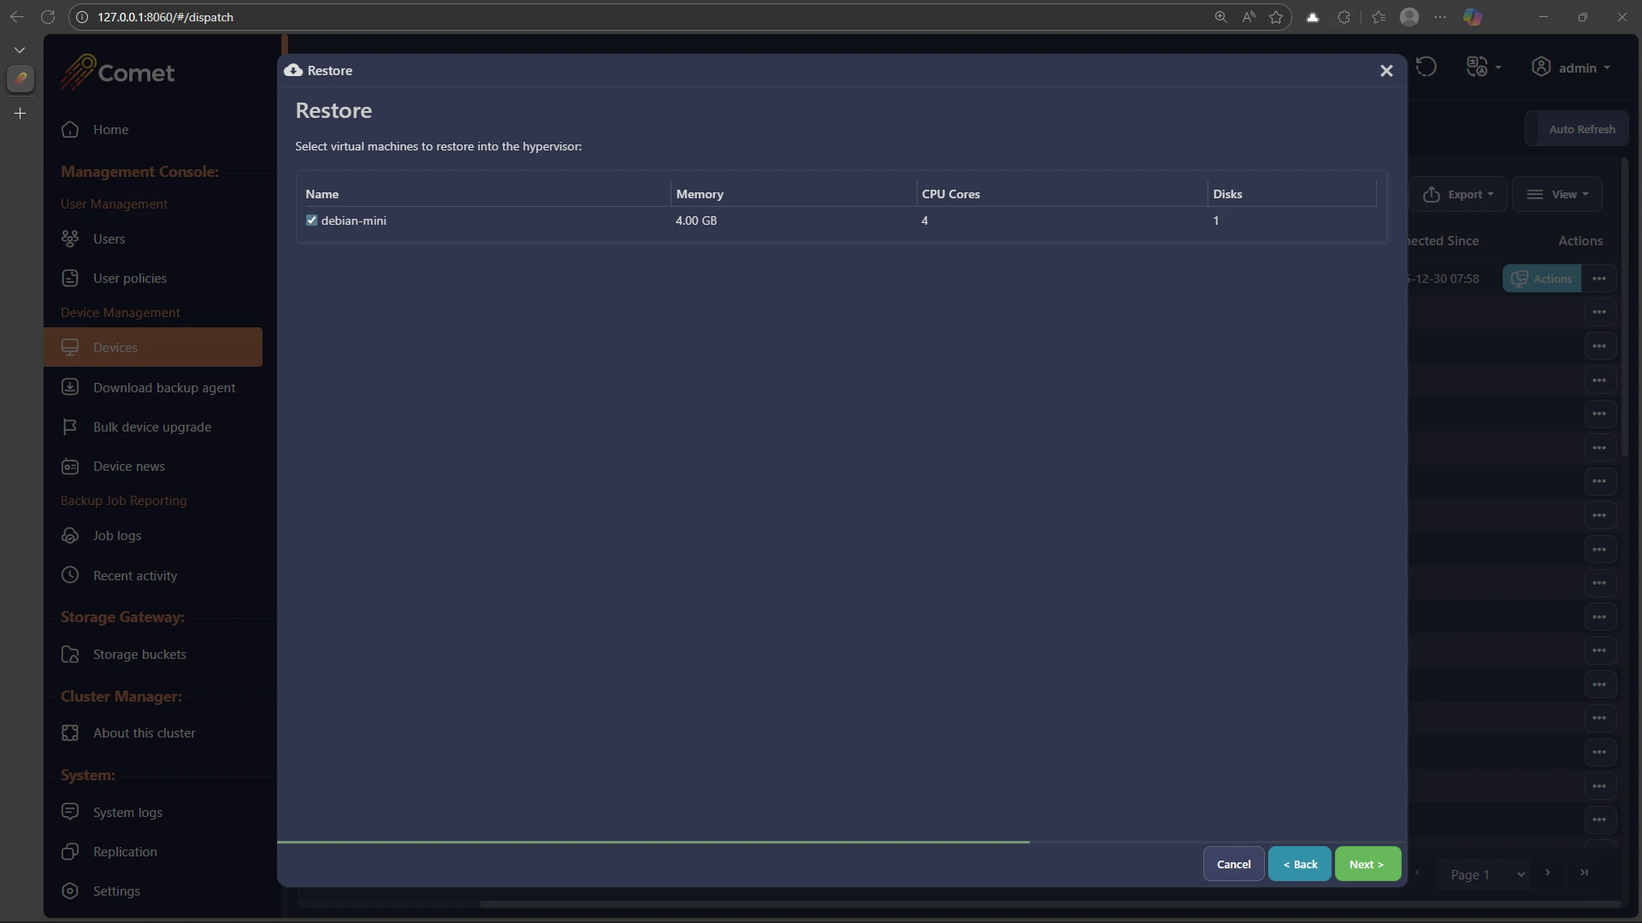Jump to the last page arrow
1642x923 pixels.
click(1584, 873)
